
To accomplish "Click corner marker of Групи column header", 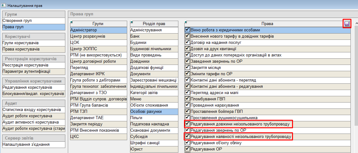I will 72,22.
